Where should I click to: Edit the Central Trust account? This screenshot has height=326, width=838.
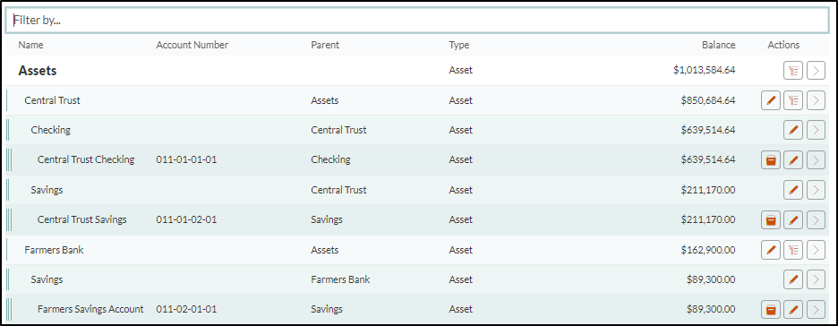click(771, 100)
